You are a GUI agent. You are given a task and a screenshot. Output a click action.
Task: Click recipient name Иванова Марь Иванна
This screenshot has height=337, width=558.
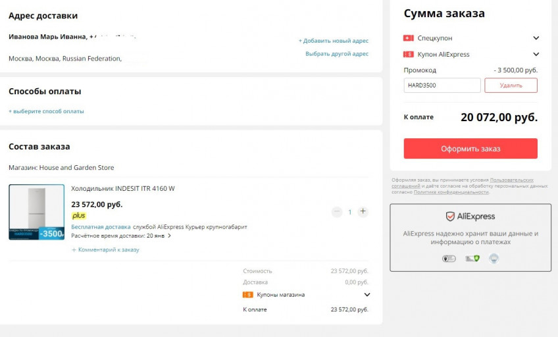click(x=47, y=37)
